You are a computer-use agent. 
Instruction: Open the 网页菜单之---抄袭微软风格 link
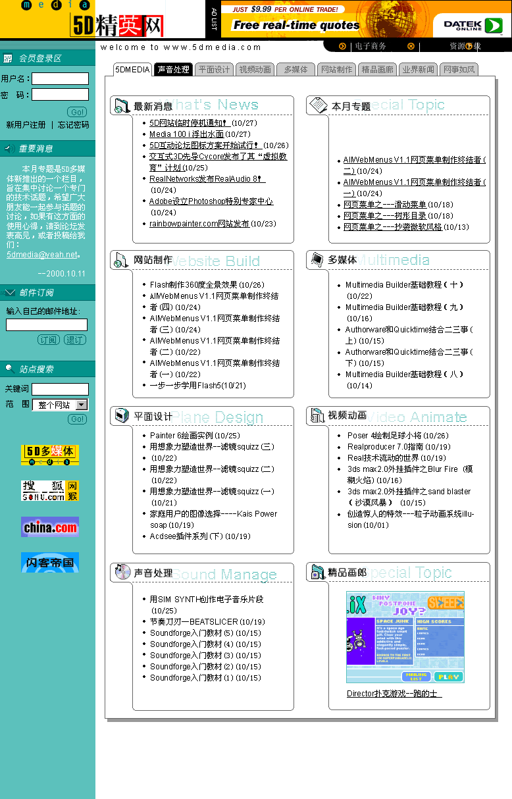(393, 227)
